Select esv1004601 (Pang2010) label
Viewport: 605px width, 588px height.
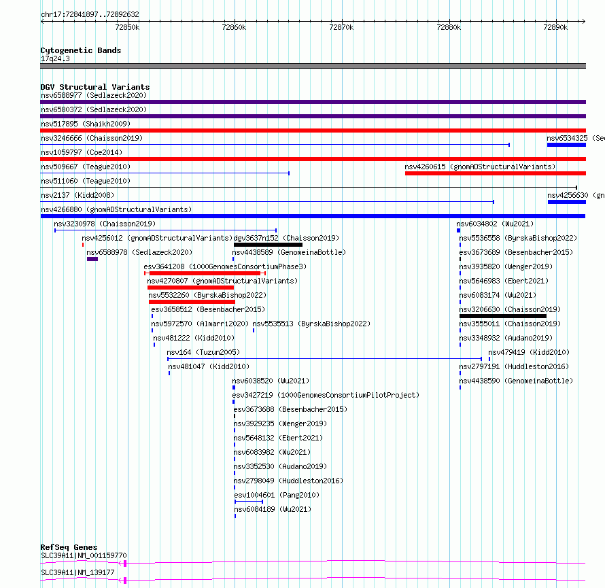[277, 495]
